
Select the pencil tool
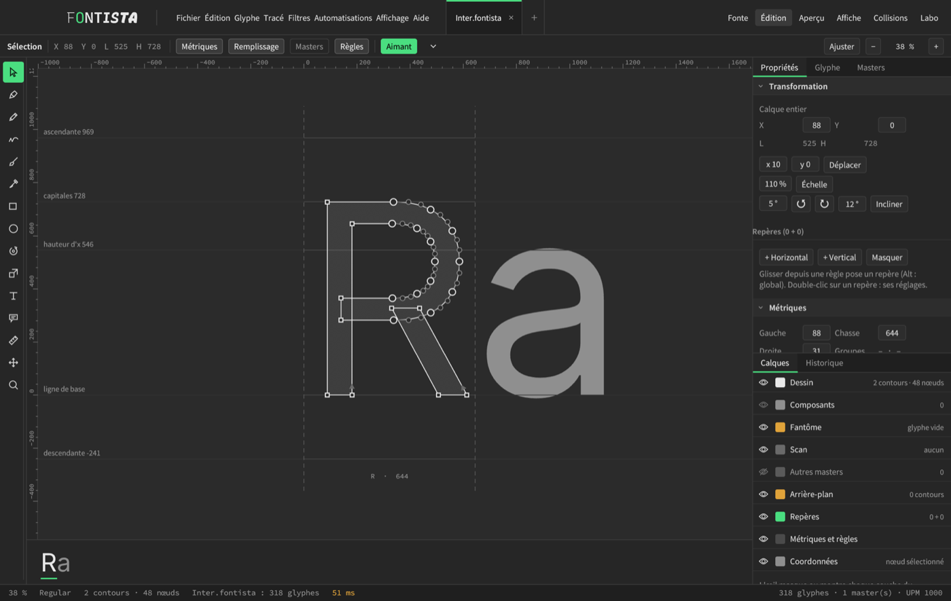pos(13,117)
